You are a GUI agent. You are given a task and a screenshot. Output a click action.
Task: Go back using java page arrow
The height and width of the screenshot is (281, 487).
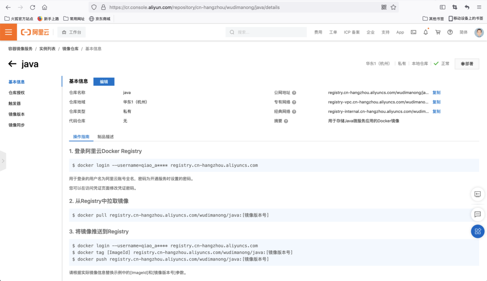click(x=12, y=64)
